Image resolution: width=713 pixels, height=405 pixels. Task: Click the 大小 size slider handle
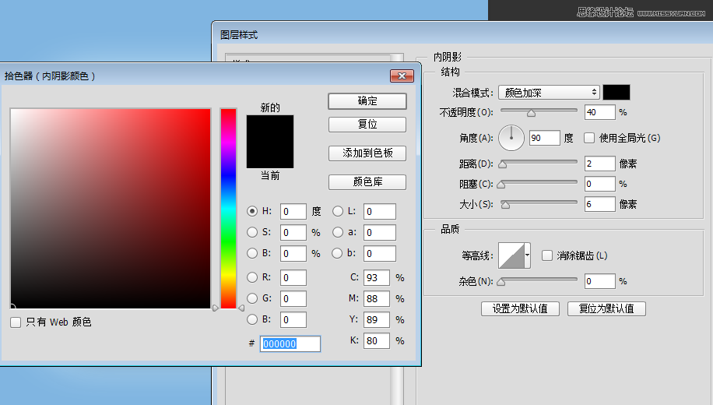point(505,205)
